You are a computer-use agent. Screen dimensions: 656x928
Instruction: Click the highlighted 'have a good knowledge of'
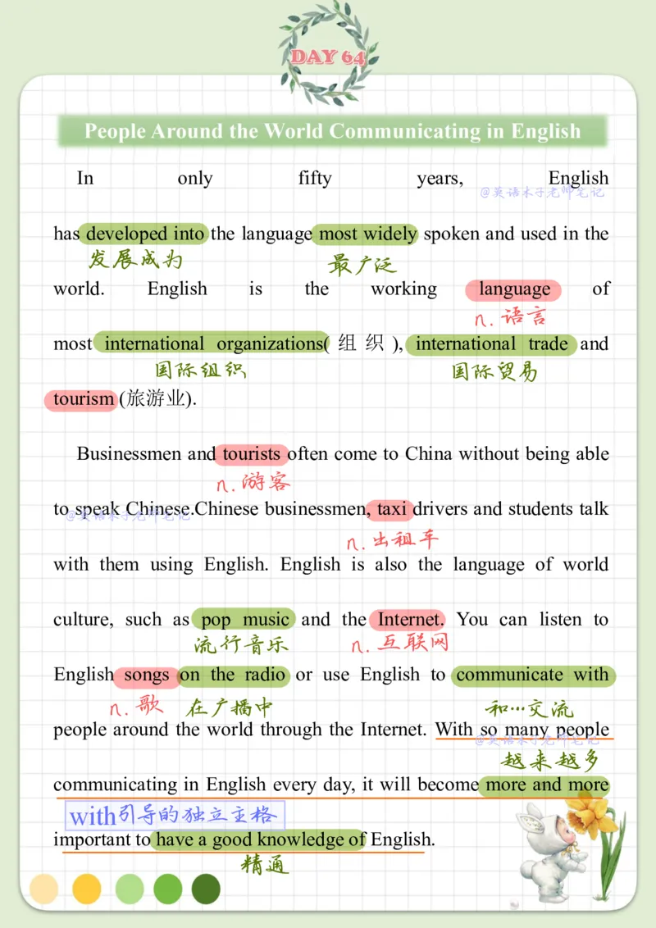pyautogui.click(x=258, y=839)
